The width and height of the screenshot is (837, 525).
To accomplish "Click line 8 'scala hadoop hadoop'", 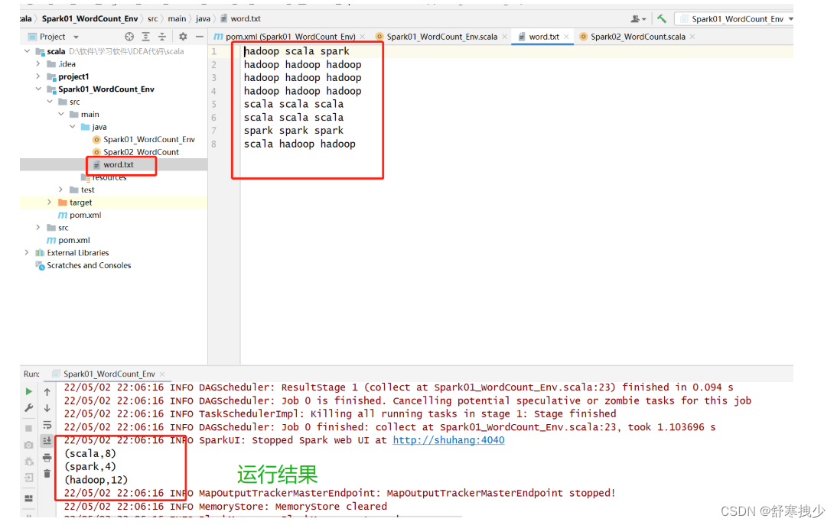I will 299,144.
